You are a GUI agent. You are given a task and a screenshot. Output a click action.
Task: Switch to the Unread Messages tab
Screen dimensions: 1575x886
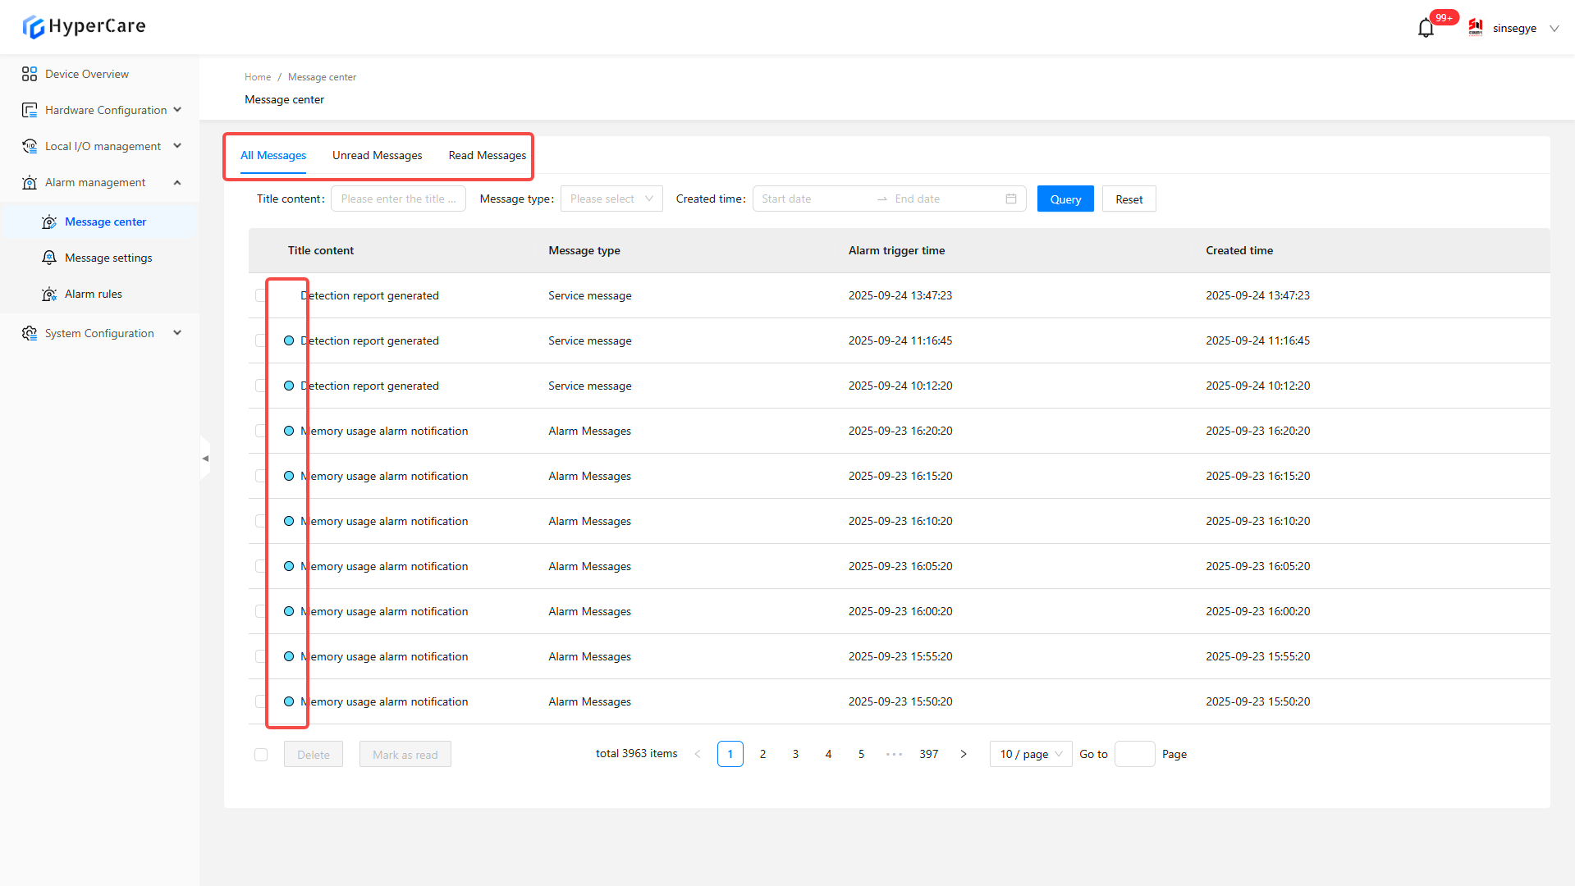coord(377,155)
